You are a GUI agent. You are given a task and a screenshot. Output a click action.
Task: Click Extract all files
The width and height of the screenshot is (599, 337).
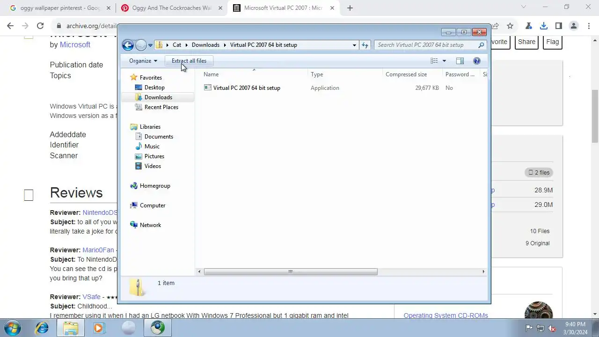pyautogui.click(x=189, y=61)
